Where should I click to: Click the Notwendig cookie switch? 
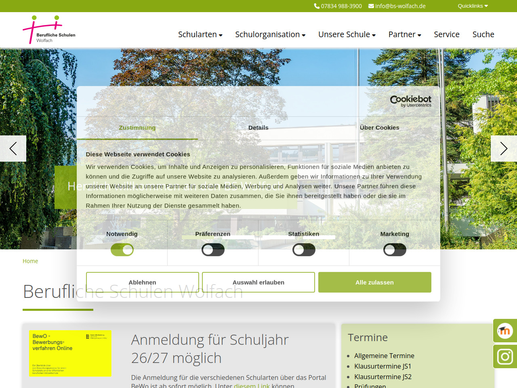click(122, 250)
